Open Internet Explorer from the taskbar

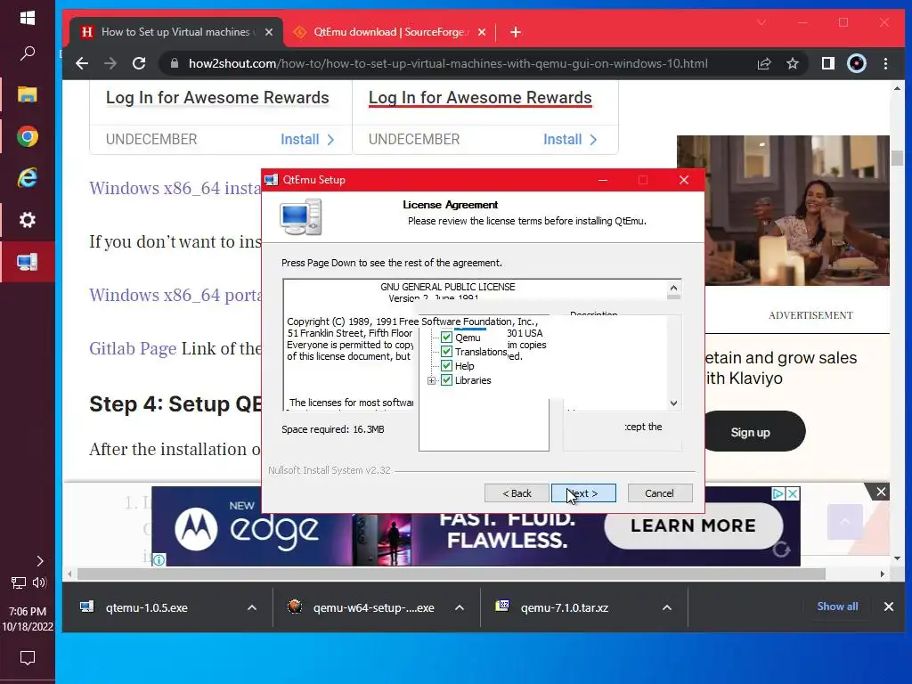pos(28,178)
